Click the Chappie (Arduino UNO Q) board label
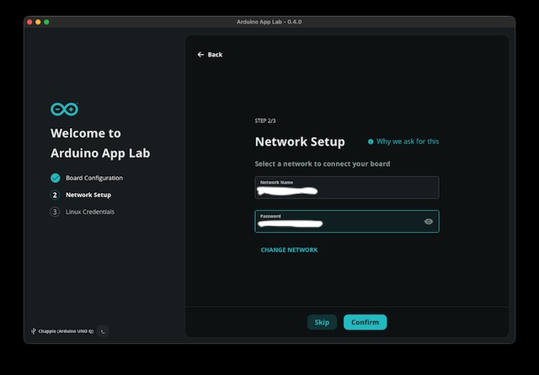The height and width of the screenshot is (375, 539). click(66, 331)
